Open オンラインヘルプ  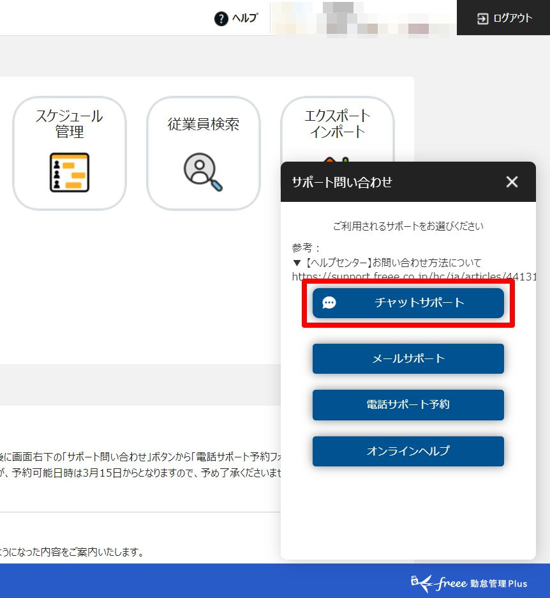pyautogui.click(x=408, y=451)
